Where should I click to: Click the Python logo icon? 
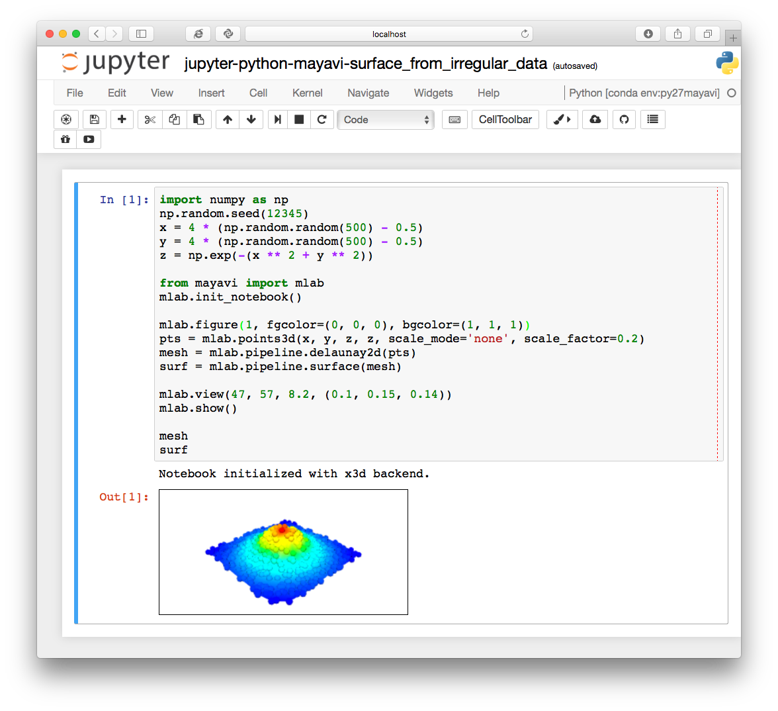727,63
